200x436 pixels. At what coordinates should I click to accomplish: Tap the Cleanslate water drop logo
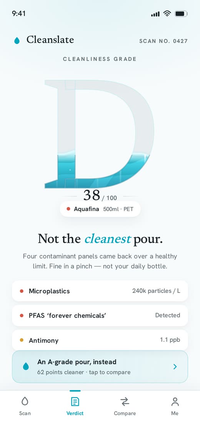pos(17,41)
